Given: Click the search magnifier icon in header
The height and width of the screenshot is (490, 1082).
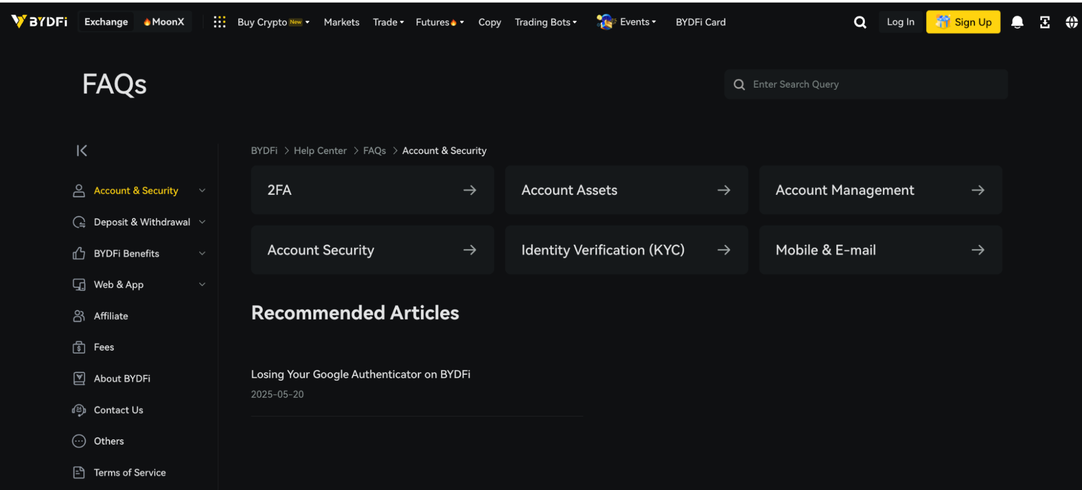Looking at the screenshot, I should [860, 22].
